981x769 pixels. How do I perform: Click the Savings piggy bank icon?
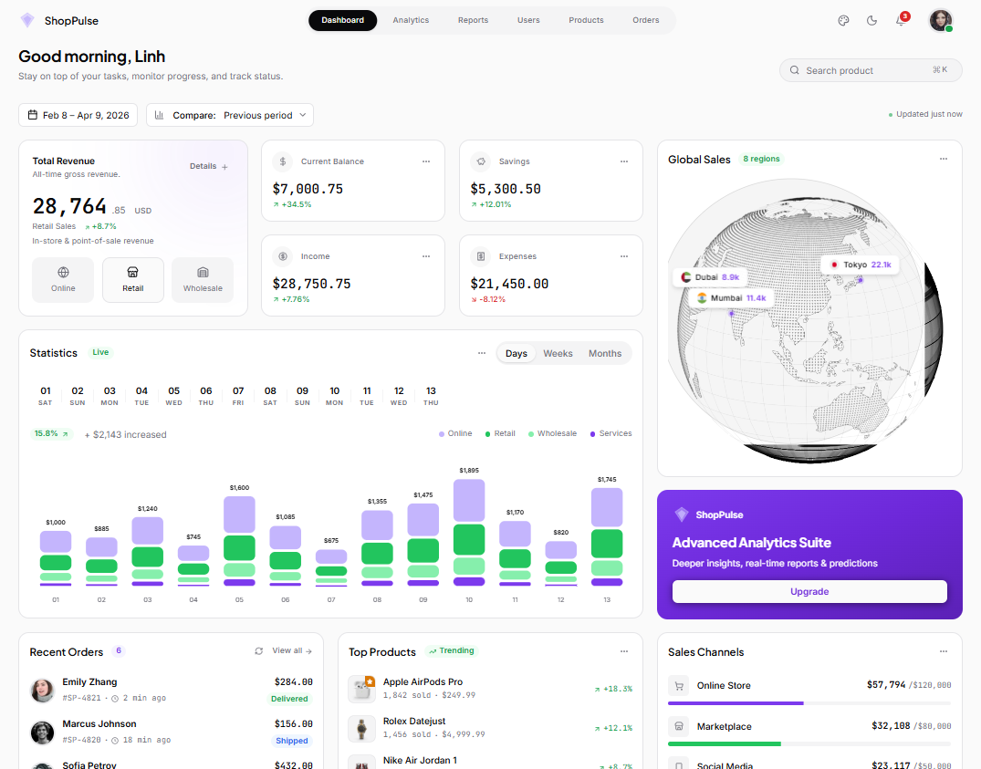[x=481, y=161]
